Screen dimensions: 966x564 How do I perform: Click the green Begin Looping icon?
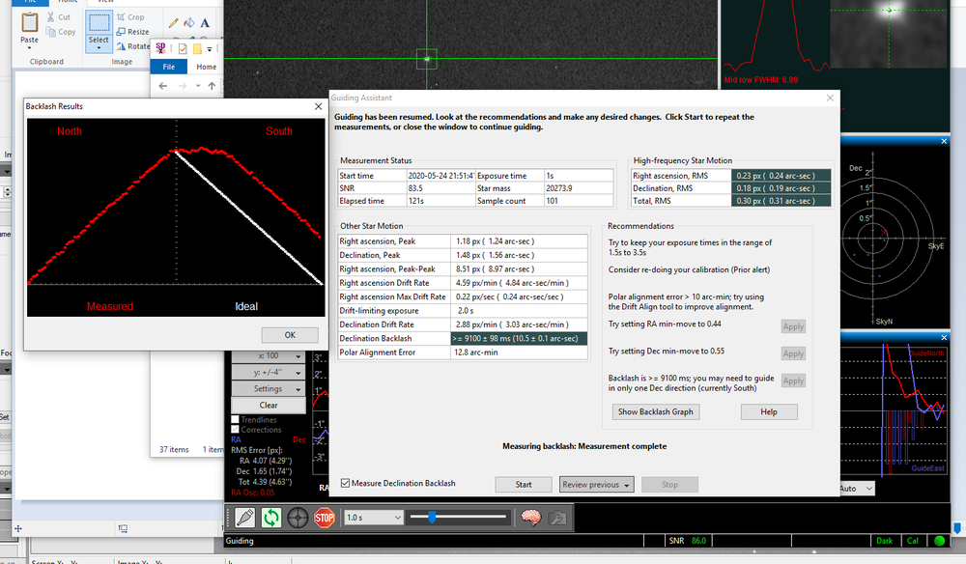(x=271, y=518)
